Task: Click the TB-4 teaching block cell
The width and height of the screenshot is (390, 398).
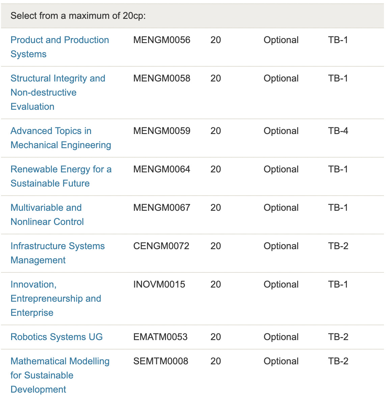Action: point(338,131)
